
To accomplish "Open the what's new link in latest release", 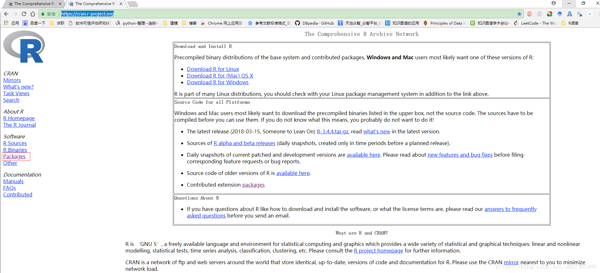I will point(377,131).
